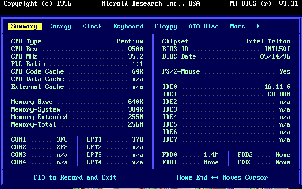Click the Copyright (c) 1996 text
Image resolution: width=302 pixels, height=189 pixels.
[x=38, y=3]
